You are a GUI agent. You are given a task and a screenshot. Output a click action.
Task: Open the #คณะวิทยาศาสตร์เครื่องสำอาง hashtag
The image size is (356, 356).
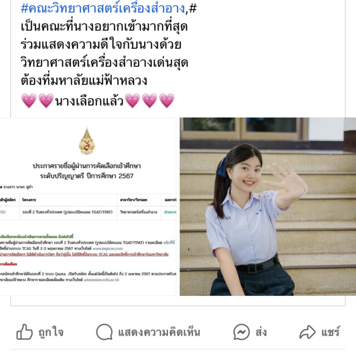coord(103,8)
